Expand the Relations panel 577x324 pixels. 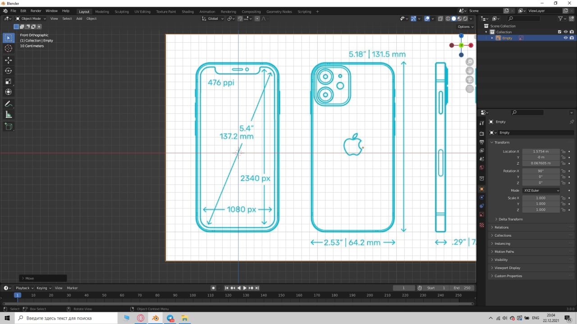[x=501, y=227]
